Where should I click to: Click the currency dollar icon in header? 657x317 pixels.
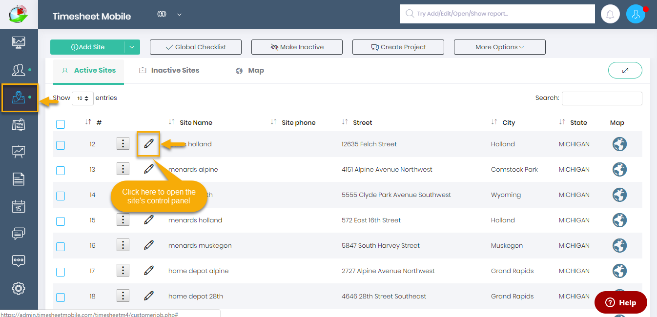(x=162, y=14)
